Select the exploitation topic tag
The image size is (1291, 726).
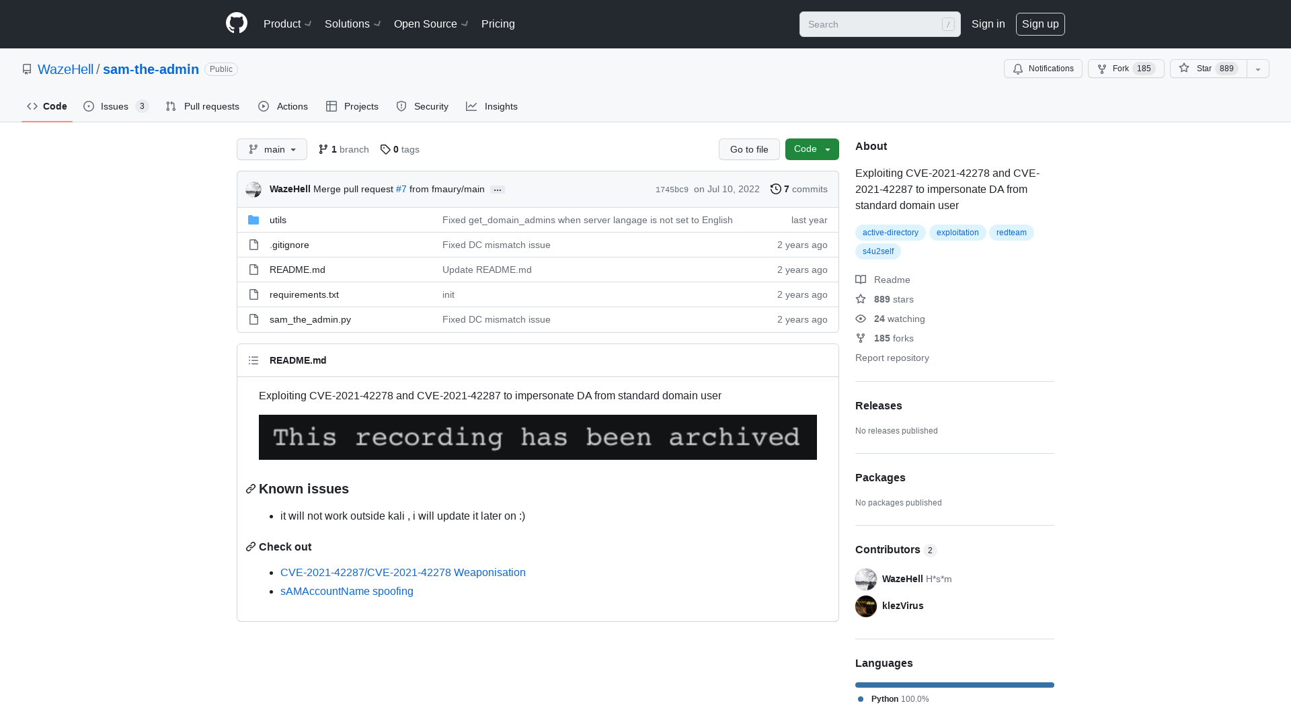[957, 233]
